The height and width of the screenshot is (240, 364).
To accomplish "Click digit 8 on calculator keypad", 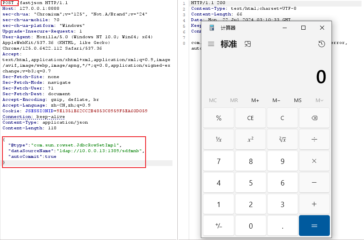I will click(x=251, y=161).
